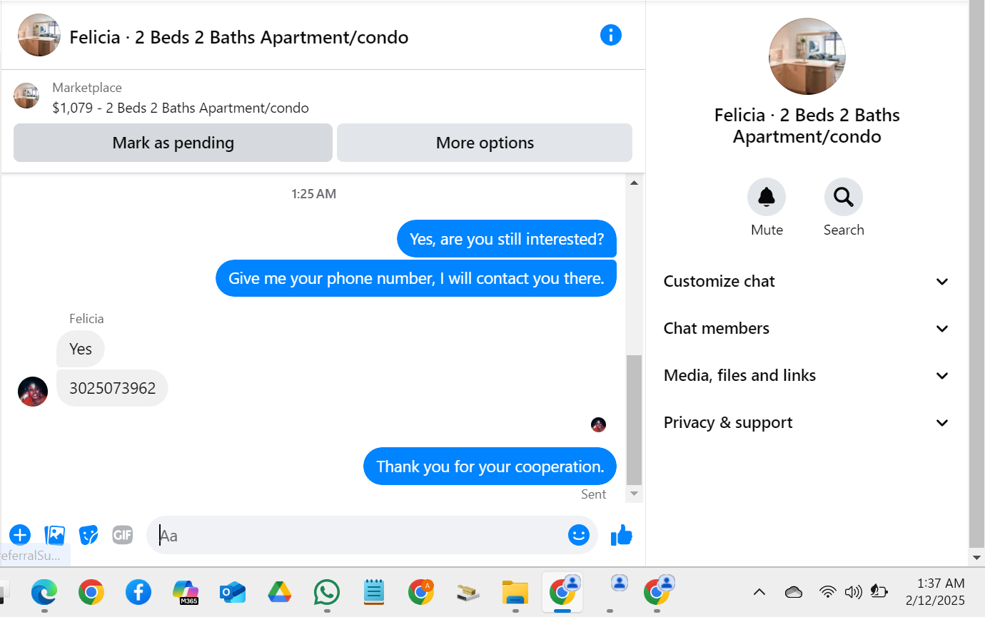The image size is (985, 617).
Task: Attach a photo with image icon
Action: click(x=54, y=535)
